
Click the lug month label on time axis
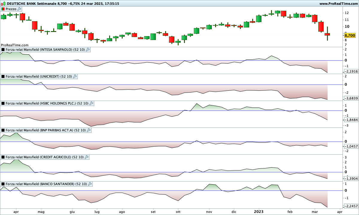(97, 212)
